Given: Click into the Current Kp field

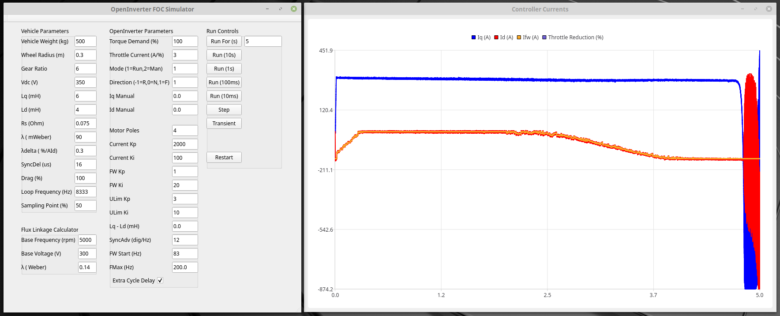Looking at the screenshot, I should [184, 144].
